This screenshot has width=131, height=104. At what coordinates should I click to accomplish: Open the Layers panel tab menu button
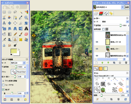[x=127, y=18]
